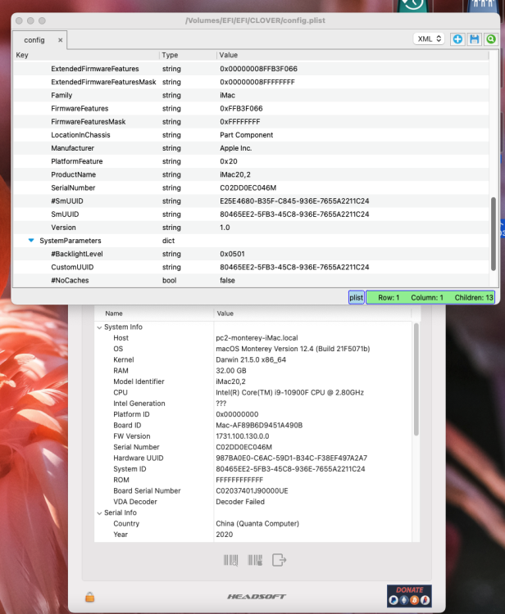Select the FirmwareFeaturesMask row
Viewport: 505px width, 614px height.
tap(251, 122)
